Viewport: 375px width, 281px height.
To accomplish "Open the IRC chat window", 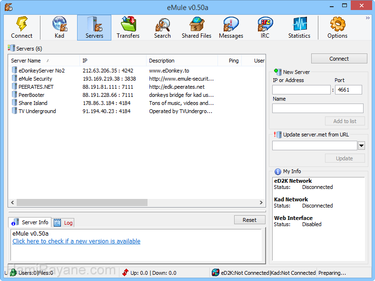I will (x=265, y=27).
